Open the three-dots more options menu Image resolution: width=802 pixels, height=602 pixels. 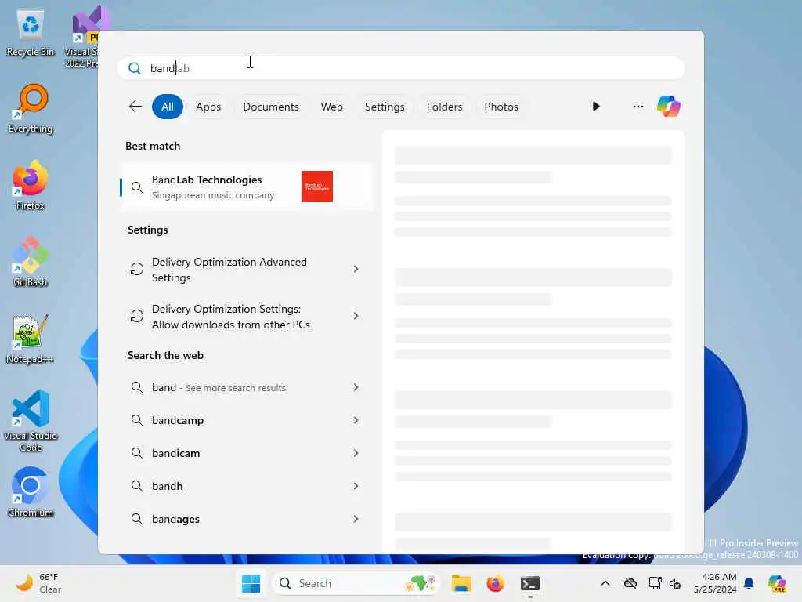pyautogui.click(x=638, y=107)
